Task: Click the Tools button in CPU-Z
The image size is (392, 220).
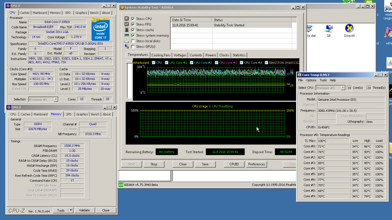Action: click(61, 210)
